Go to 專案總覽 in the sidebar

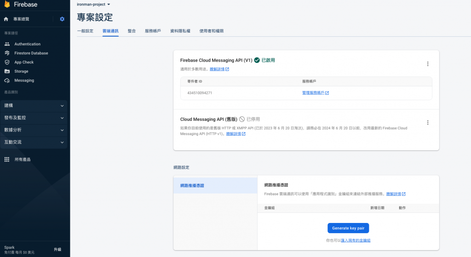(21, 19)
